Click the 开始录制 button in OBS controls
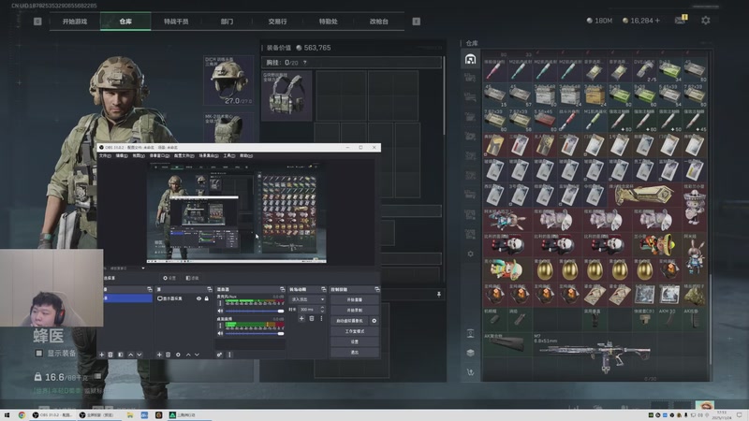Viewport: 749px width, 421px height. coord(355,311)
